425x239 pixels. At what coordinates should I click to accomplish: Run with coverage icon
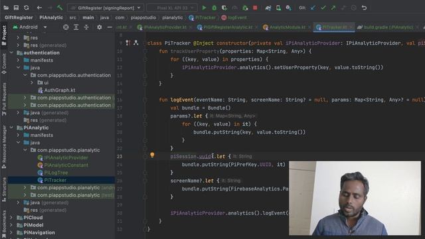[x=224, y=8]
